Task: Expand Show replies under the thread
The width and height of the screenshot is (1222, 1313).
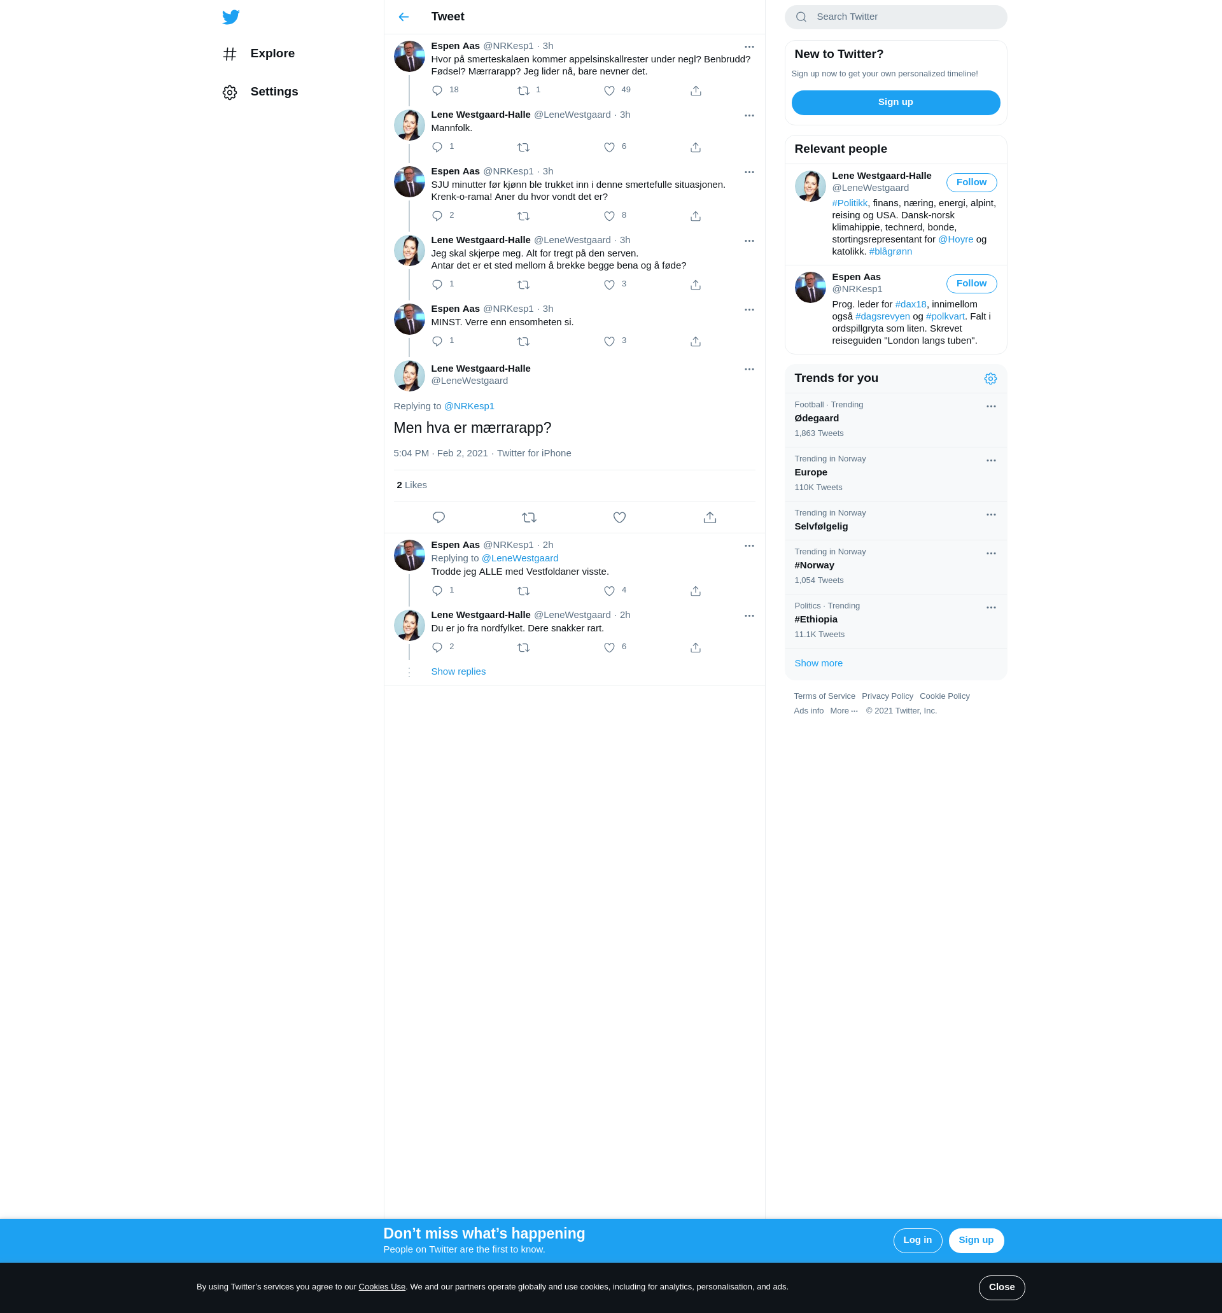Action: (458, 671)
